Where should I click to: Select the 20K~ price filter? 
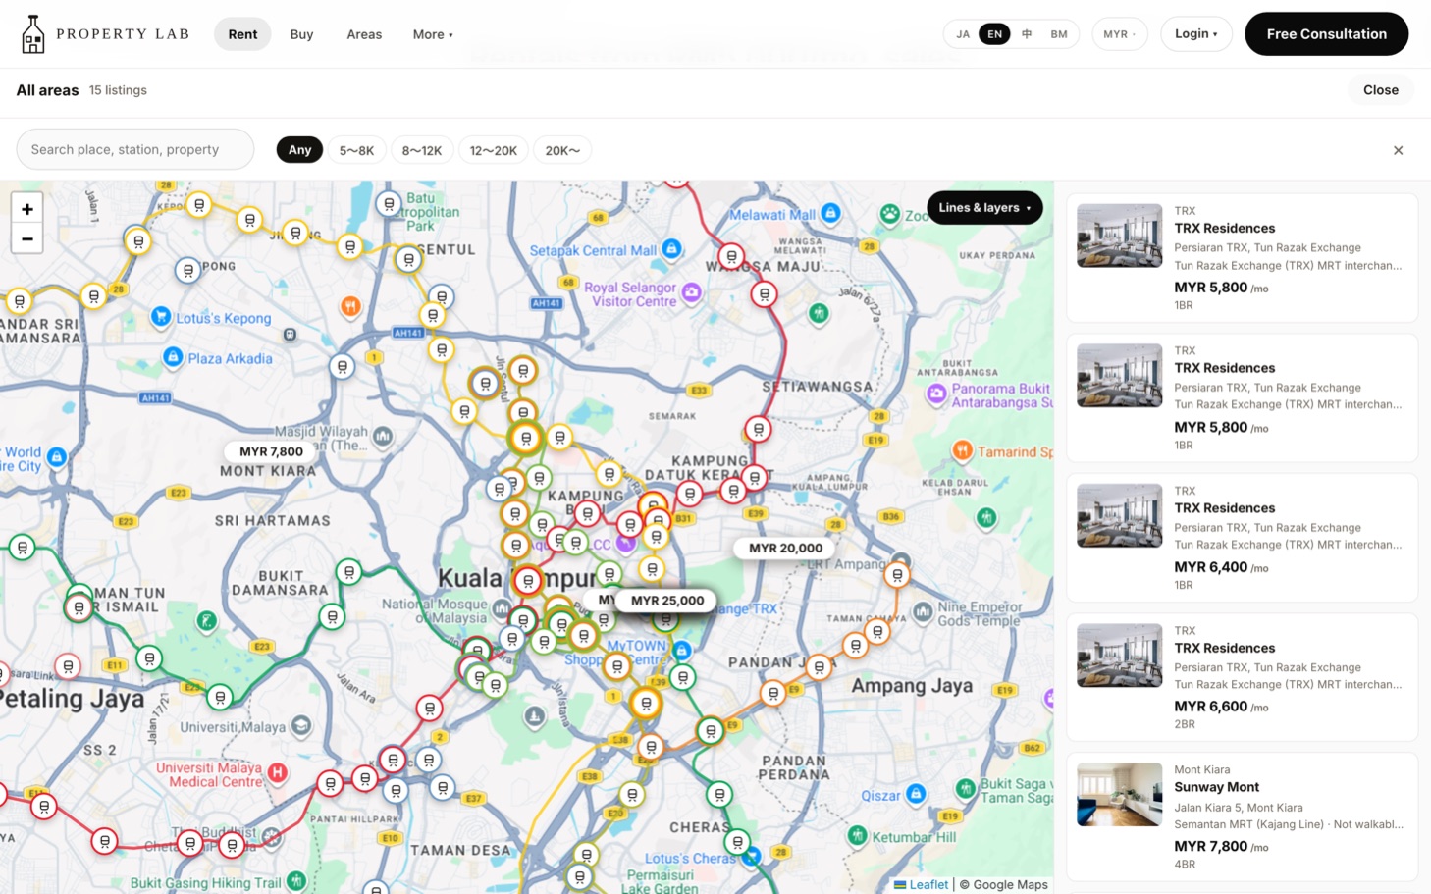click(562, 150)
